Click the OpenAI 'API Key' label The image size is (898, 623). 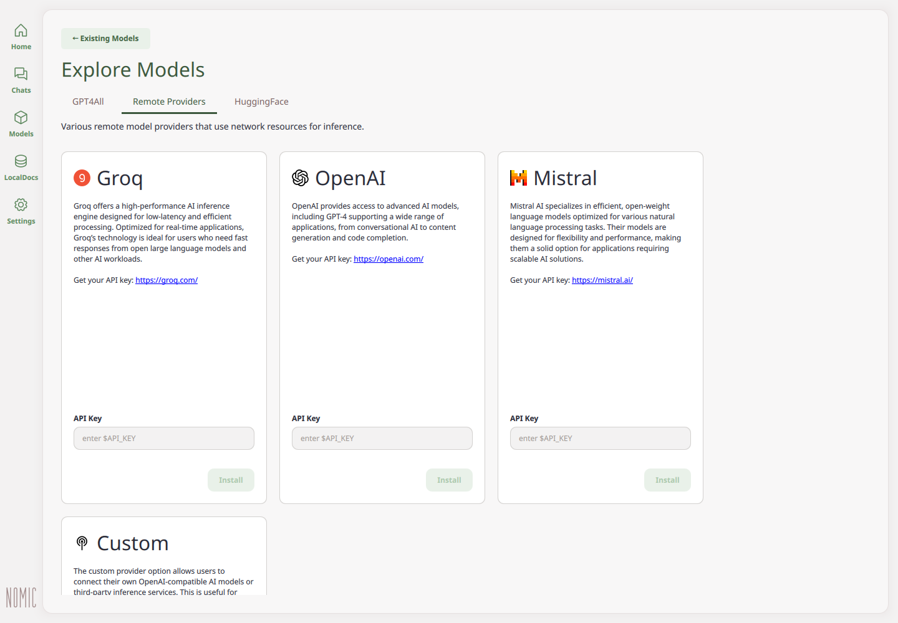pyautogui.click(x=306, y=419)
